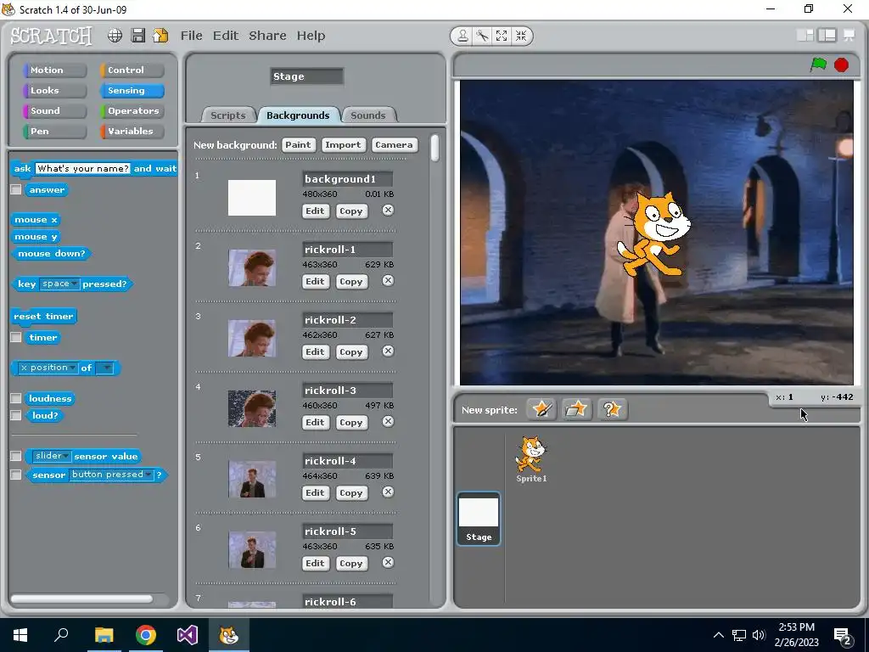Delete background1 with its X icon
The image size is (869, 652).
pyautogui.click(x=388, y=211)
